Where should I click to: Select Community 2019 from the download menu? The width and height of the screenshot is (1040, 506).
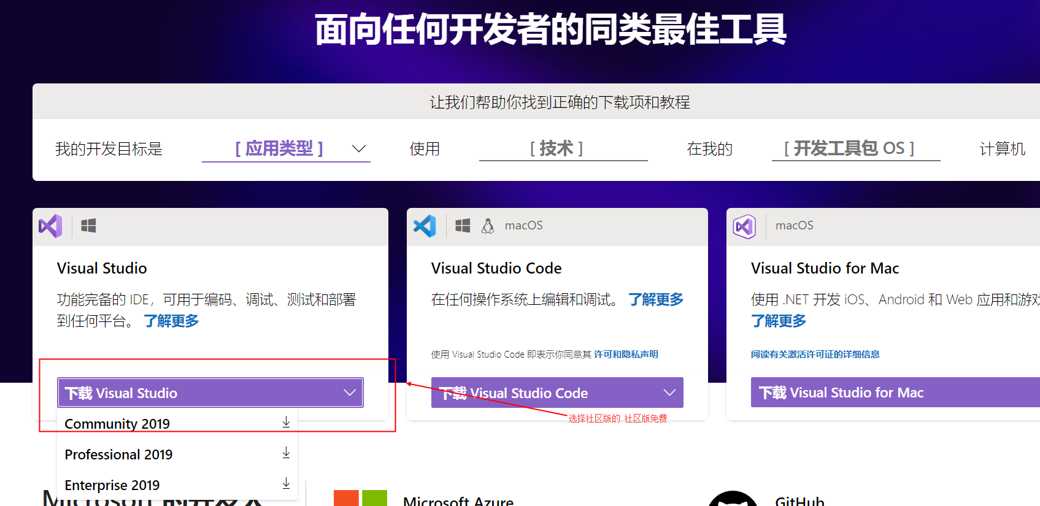click(177, 424)
